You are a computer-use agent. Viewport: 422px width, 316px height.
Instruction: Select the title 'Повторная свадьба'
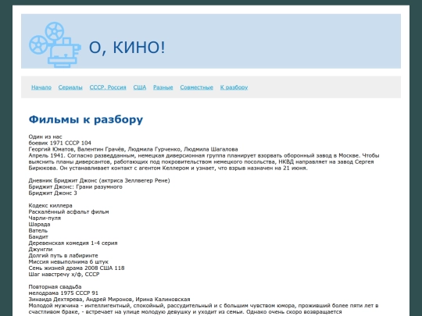point(55,286)
